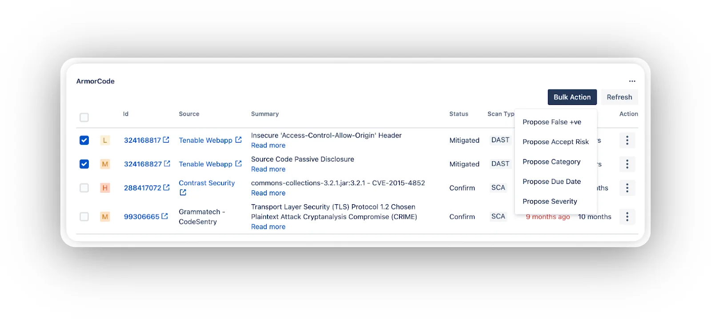Click the Id column header
Screen dimensions: 711x319
point(126,114)
